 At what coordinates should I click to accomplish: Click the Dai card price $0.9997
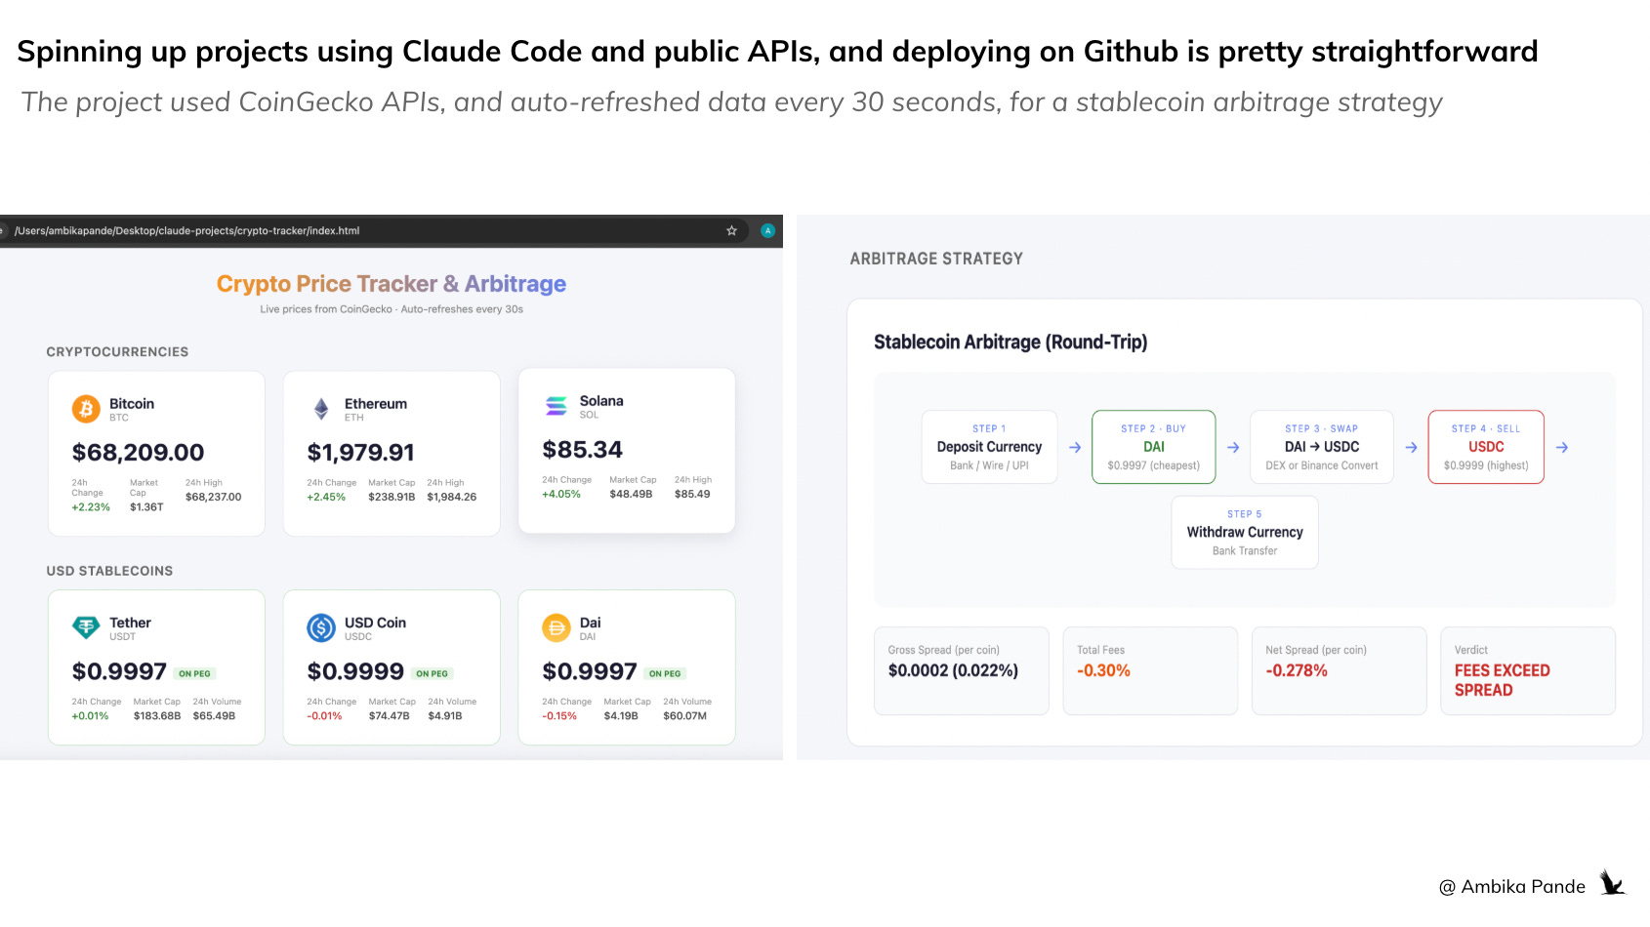tap(590, 671)
